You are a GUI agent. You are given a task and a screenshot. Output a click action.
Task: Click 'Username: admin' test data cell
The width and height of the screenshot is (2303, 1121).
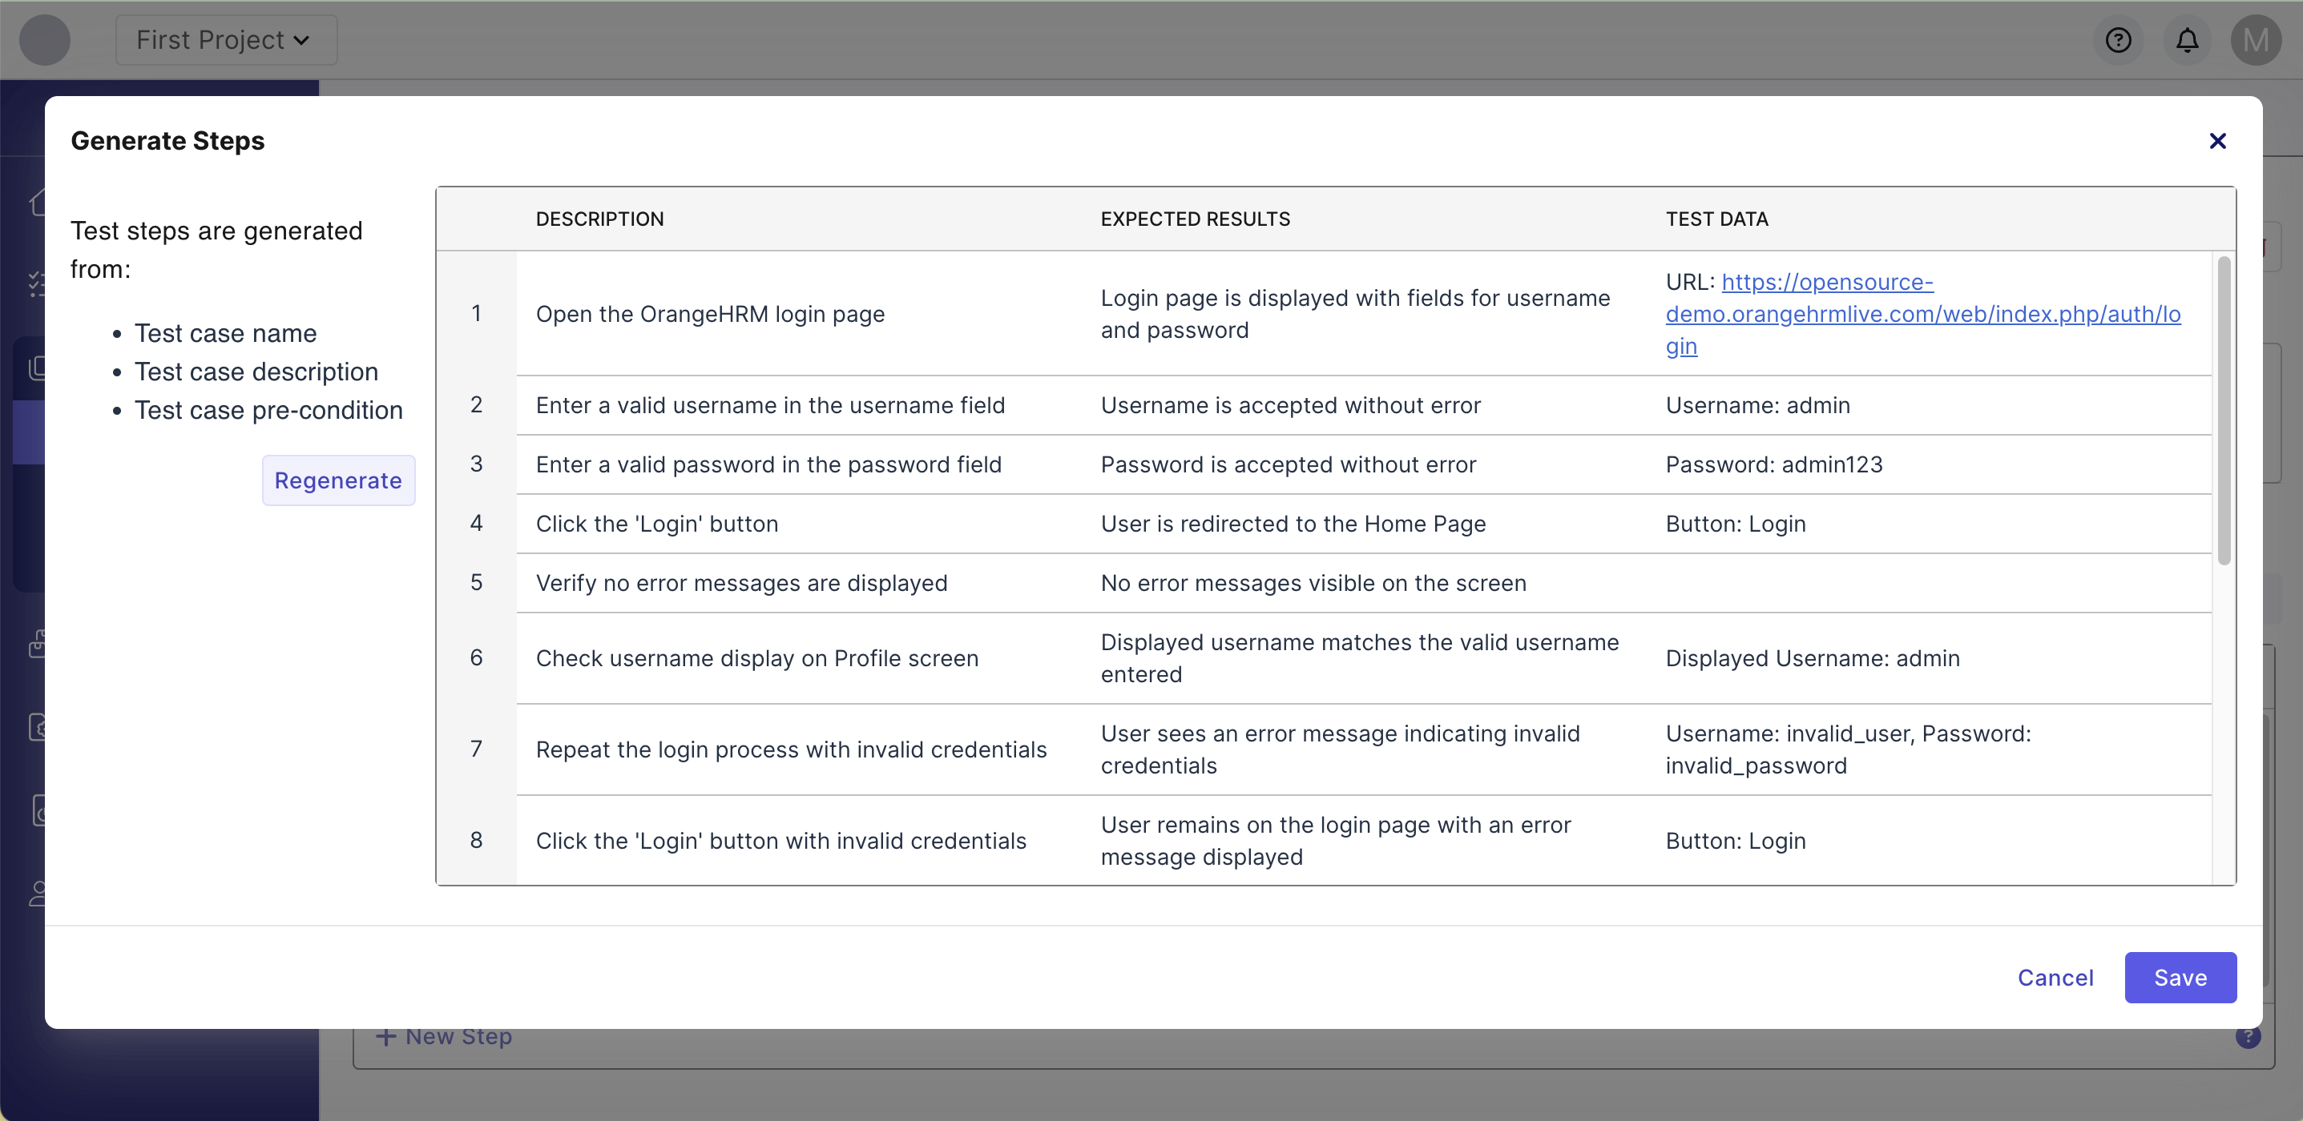click(1757, 405)
